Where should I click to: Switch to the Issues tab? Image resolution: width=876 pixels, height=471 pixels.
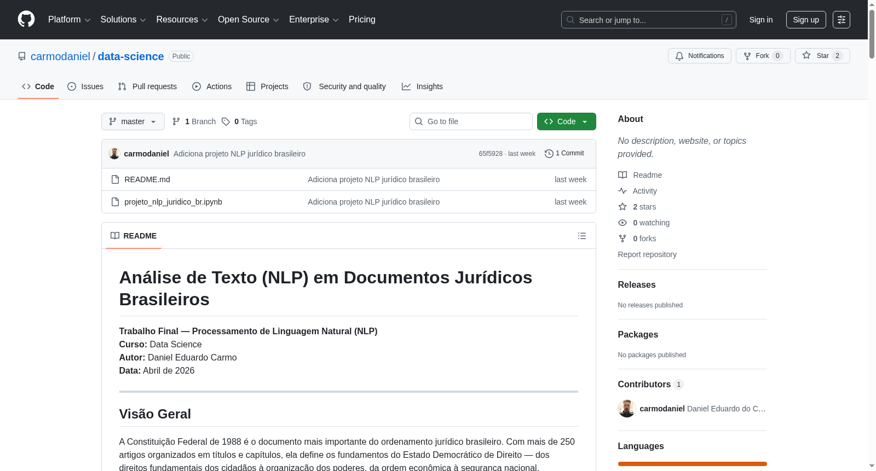[x=85, y=86]
